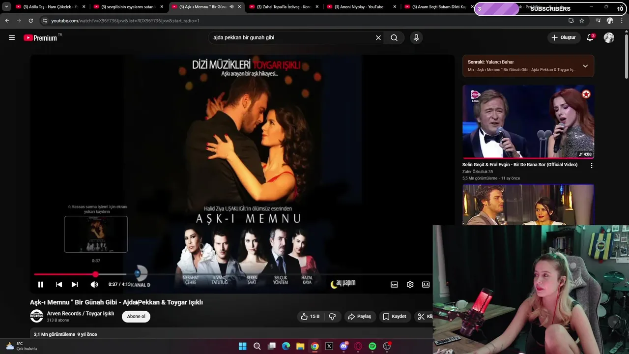629x354 pixels.
Task: Open site information icon in address bar
Action: click(x=45, y=21)
